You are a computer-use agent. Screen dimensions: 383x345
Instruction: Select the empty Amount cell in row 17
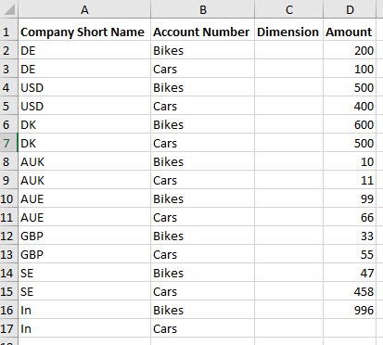click(350, 328)
